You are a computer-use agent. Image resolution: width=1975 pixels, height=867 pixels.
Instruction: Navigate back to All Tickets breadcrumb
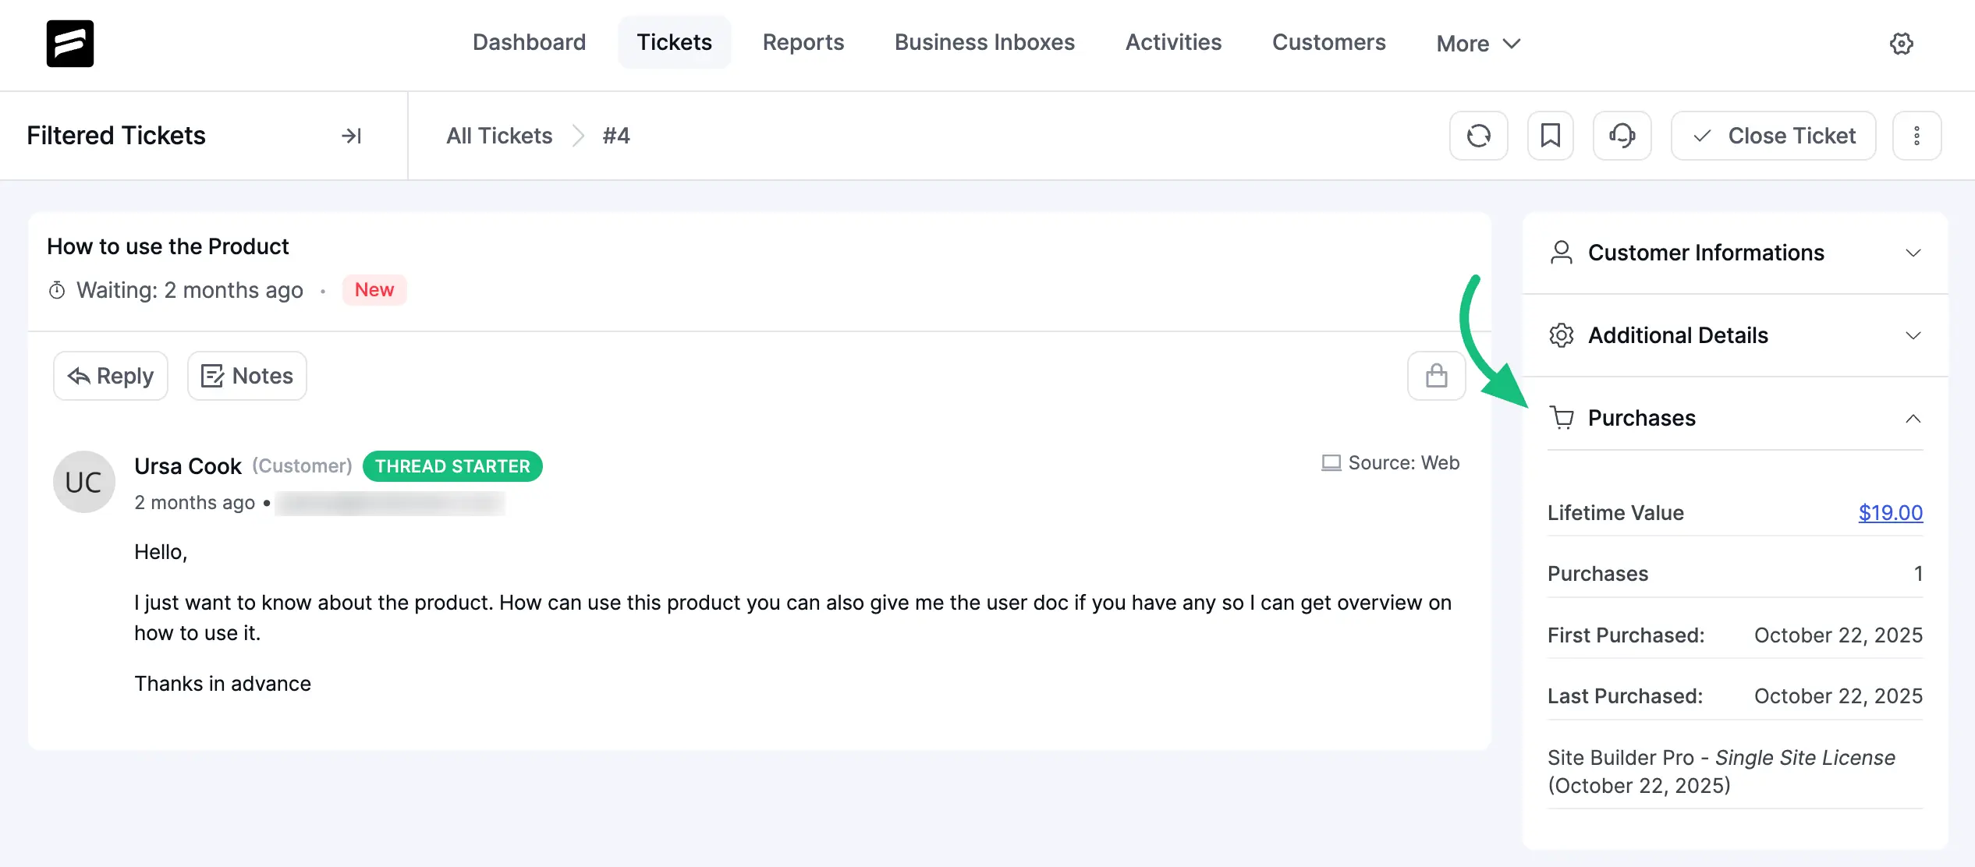click(x=499, y=136)
